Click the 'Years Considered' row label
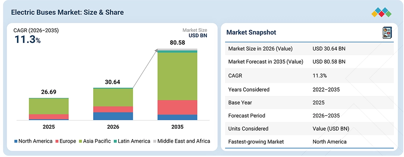404x157 pixels. point(249,90)
